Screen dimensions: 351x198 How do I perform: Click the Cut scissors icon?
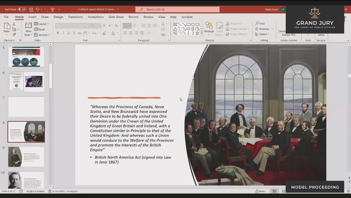14,24
